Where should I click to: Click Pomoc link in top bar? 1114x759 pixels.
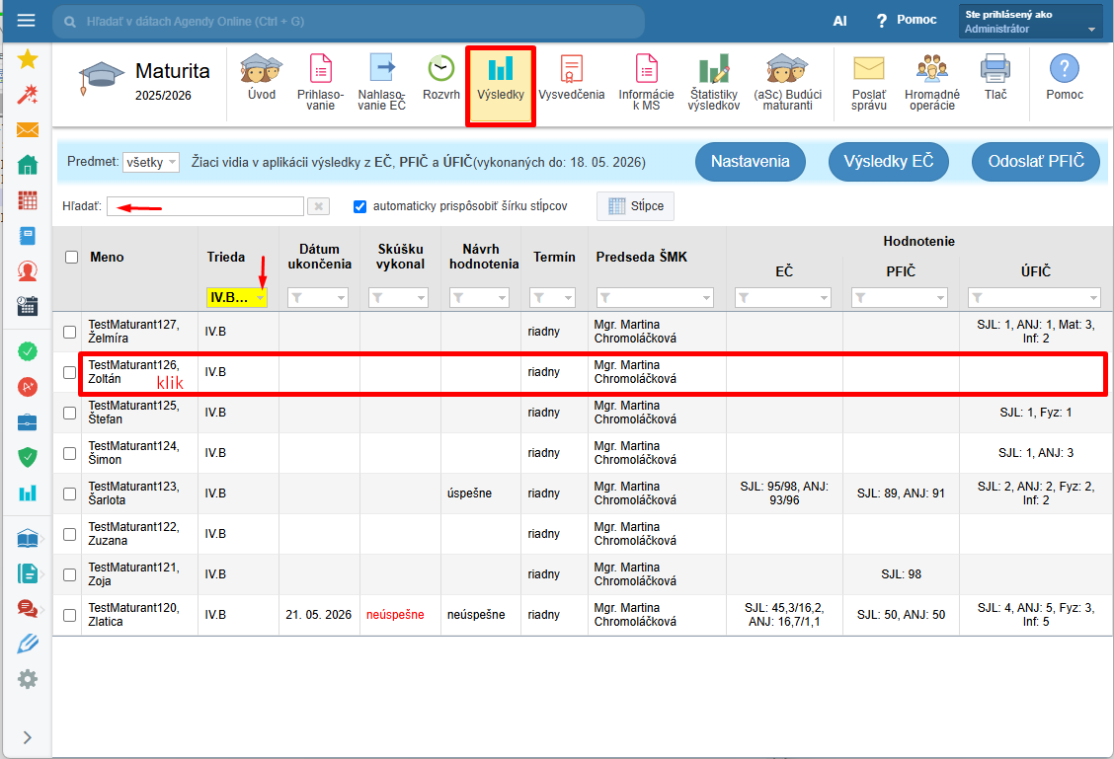click(907, 20)
